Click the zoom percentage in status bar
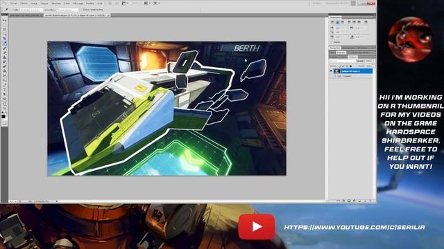 12,201
